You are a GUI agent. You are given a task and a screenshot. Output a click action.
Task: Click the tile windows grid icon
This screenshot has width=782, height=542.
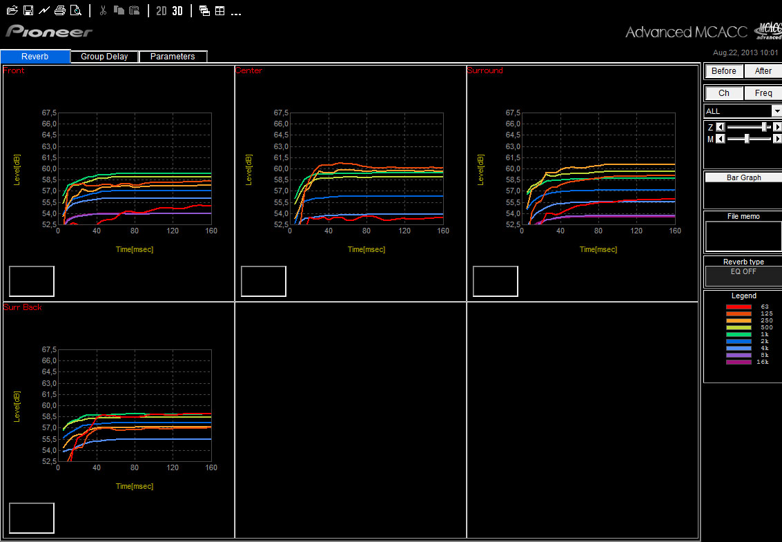(x=219, y=10)
